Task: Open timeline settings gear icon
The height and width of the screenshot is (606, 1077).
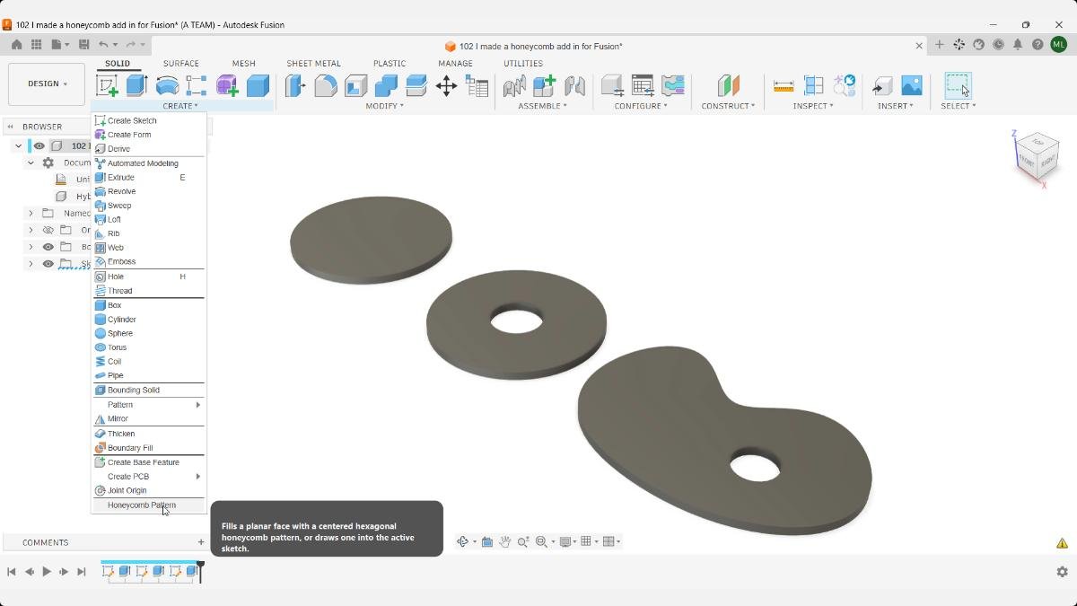Action: point(1062,571)
